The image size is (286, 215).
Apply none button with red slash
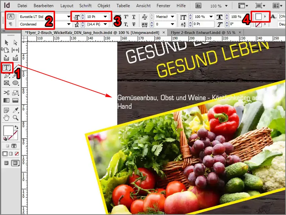click(x=17, y=154)
